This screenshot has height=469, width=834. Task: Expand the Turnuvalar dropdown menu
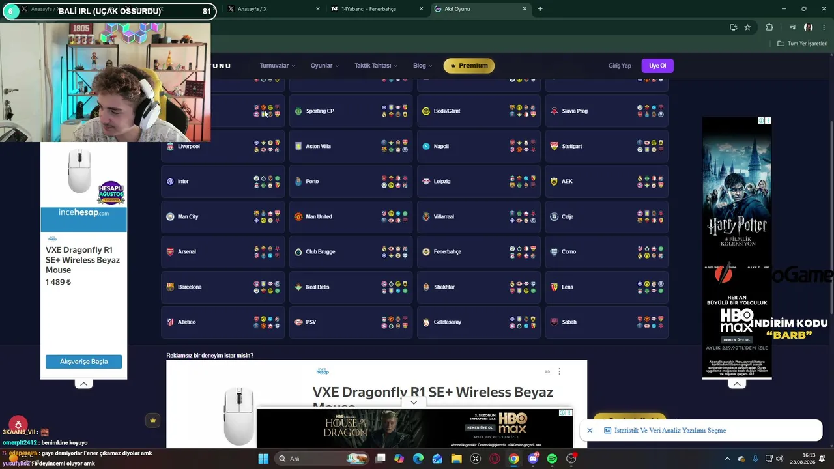click(278, 66)
